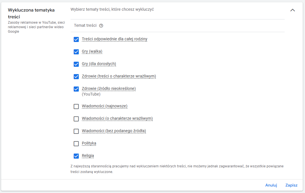The height and width of the screenshot is (193, 305).
Task: Enable the Wiadomości (najnowsze) checkbox
Action: pos(76,107)
